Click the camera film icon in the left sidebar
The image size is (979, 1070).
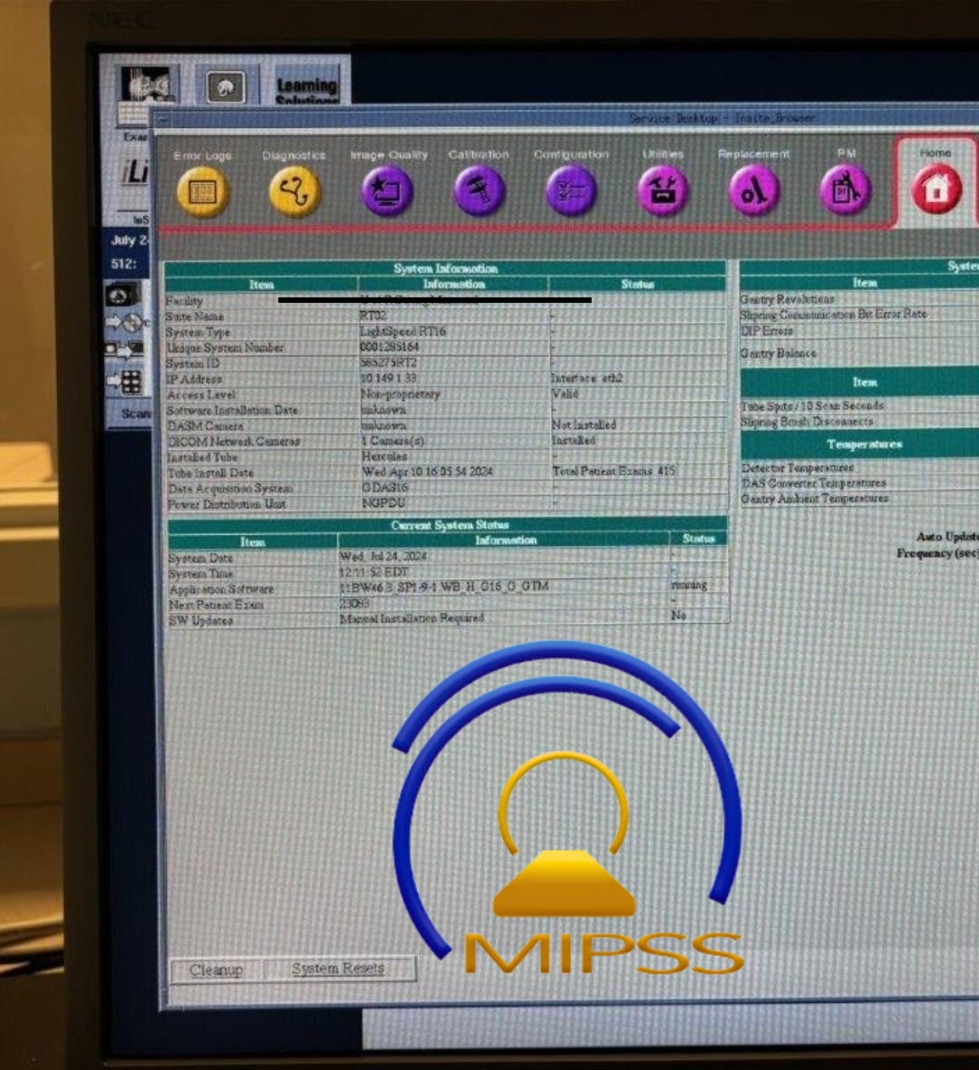click(x=123, y=295)
